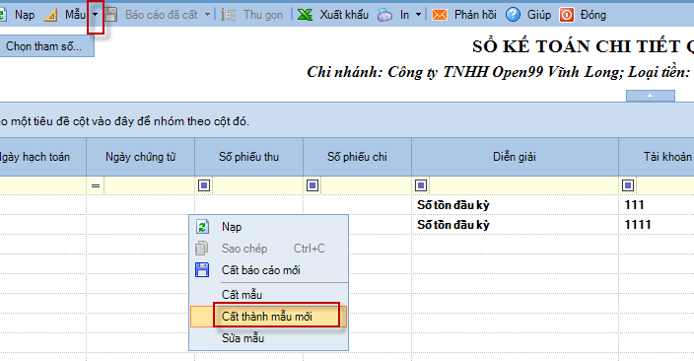Click the Giúp help question icon
The height and width of the screenshot is (361, 694).
(x=513, y=15)
